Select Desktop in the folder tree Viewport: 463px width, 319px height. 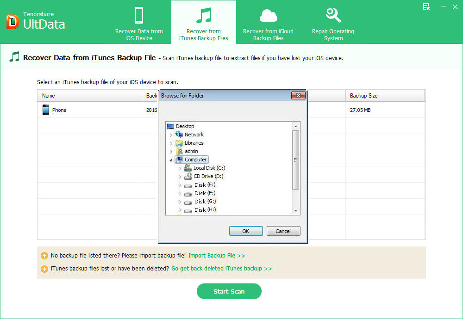pos(185,126)
